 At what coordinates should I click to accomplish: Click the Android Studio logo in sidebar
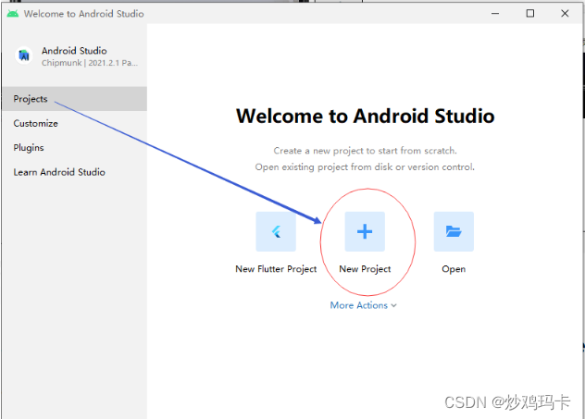pyautogui.click(x=24, y=55)
